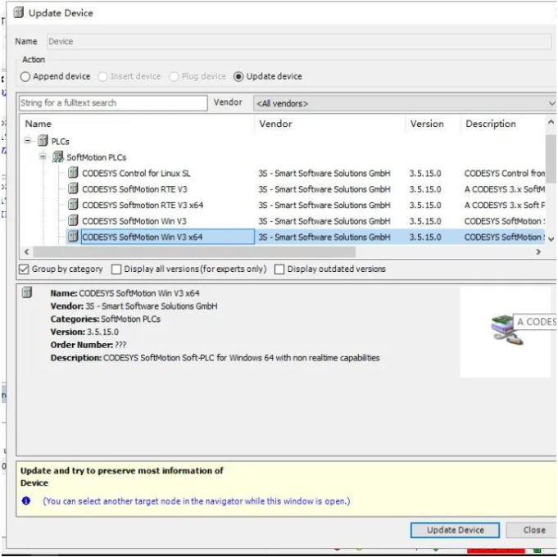
Task: Click the Description text in details pane
Action: pos(215,357)
